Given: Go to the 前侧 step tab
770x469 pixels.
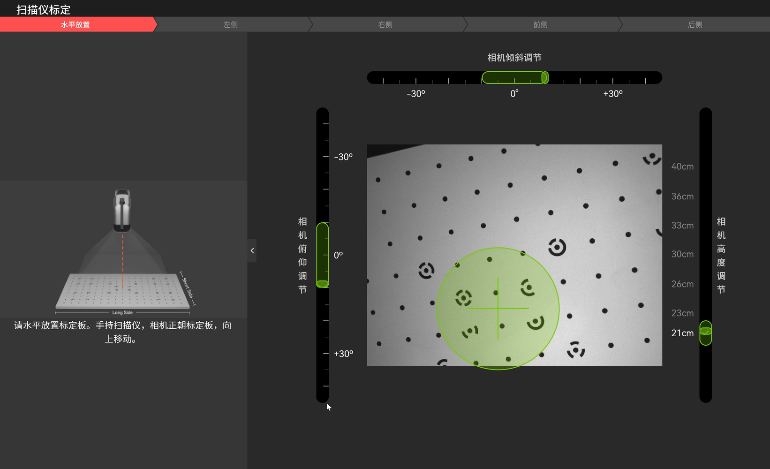Looking at the screenshot, I should pyautogui.click(x=540, y=24).
